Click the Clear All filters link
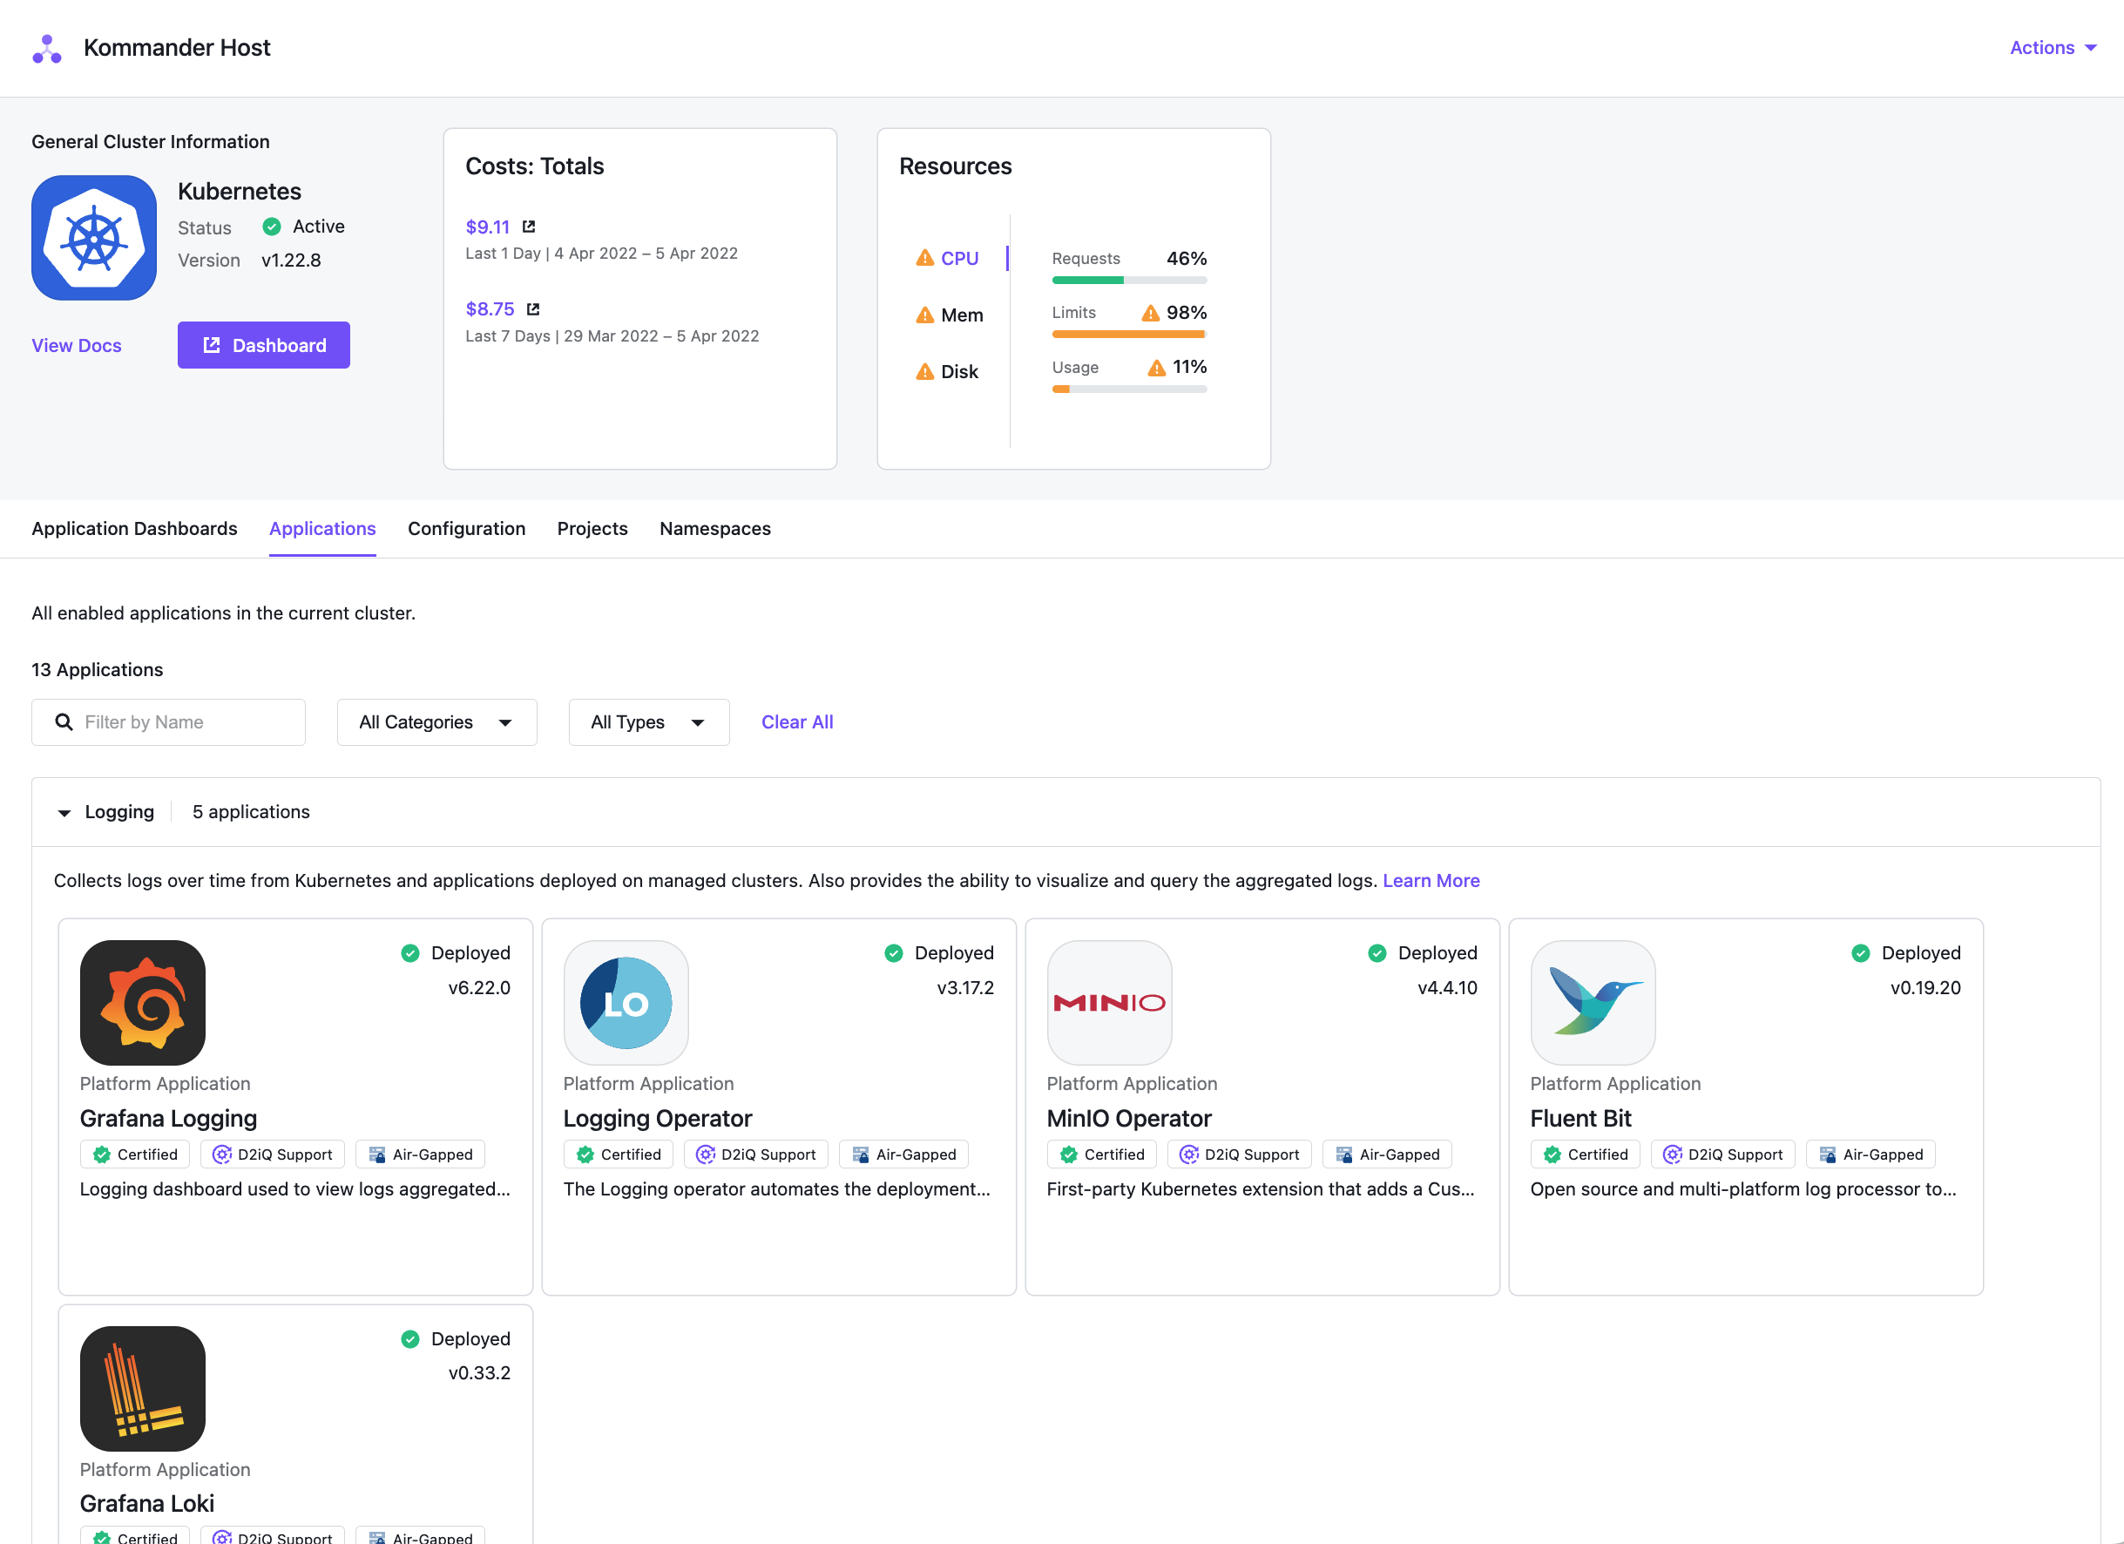This screenshot has width=2124, height=1544. pos(797,722)
